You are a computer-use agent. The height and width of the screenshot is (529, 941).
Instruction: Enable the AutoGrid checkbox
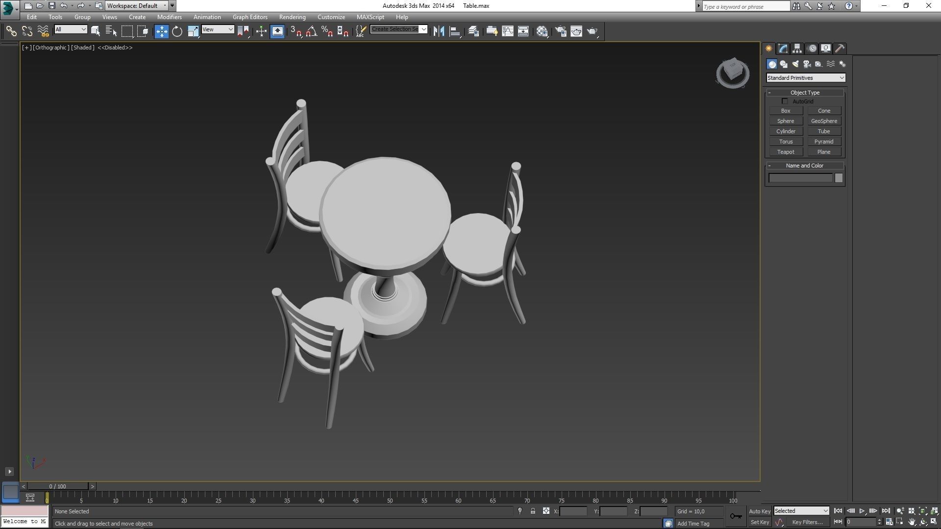point(785,101)
